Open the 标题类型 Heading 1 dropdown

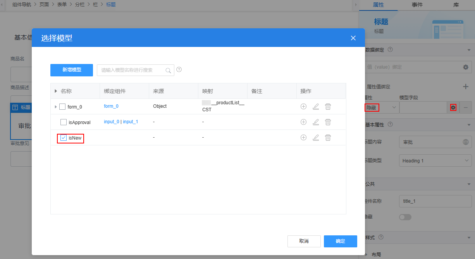tap(435, 161)
